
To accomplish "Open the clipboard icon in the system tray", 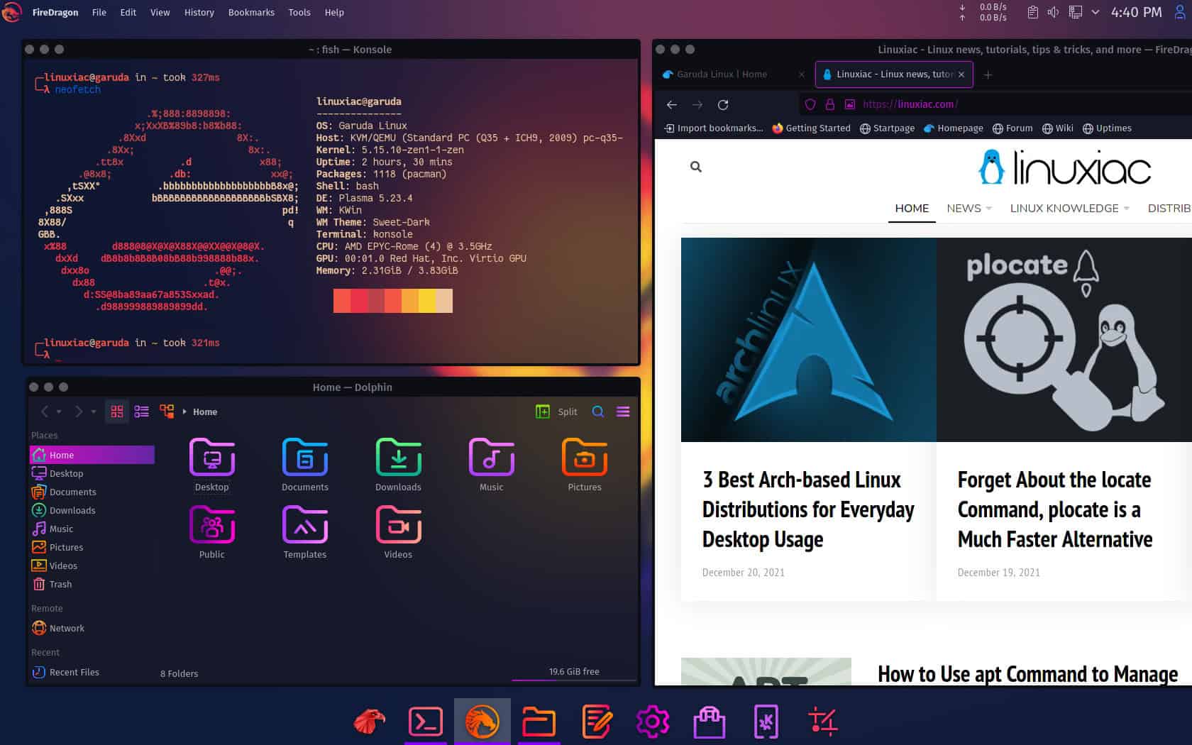I will click(x=1033, y=11).
